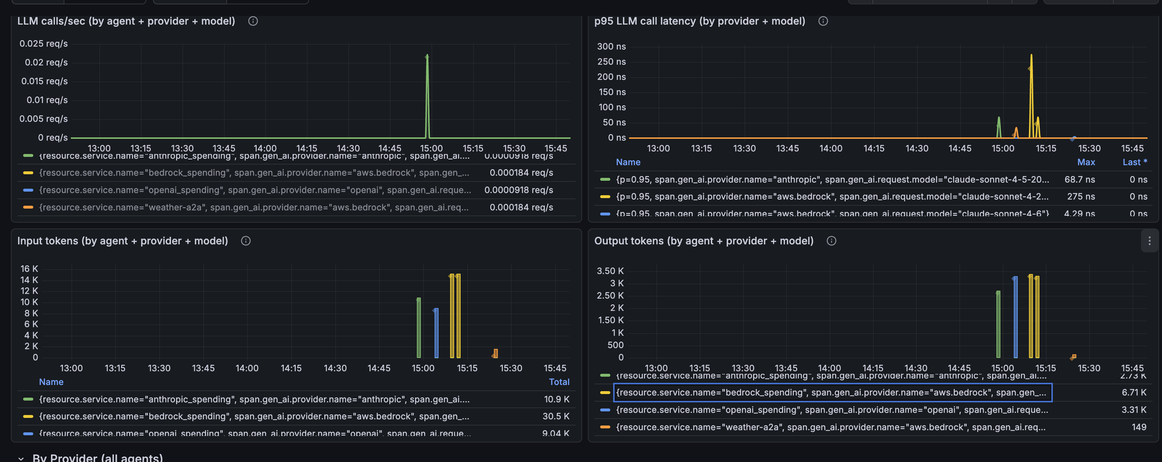Toggle openai_spending series in LLM calls/sec legend
Screen dimensions: 1162x462
(x=255, y=190)
